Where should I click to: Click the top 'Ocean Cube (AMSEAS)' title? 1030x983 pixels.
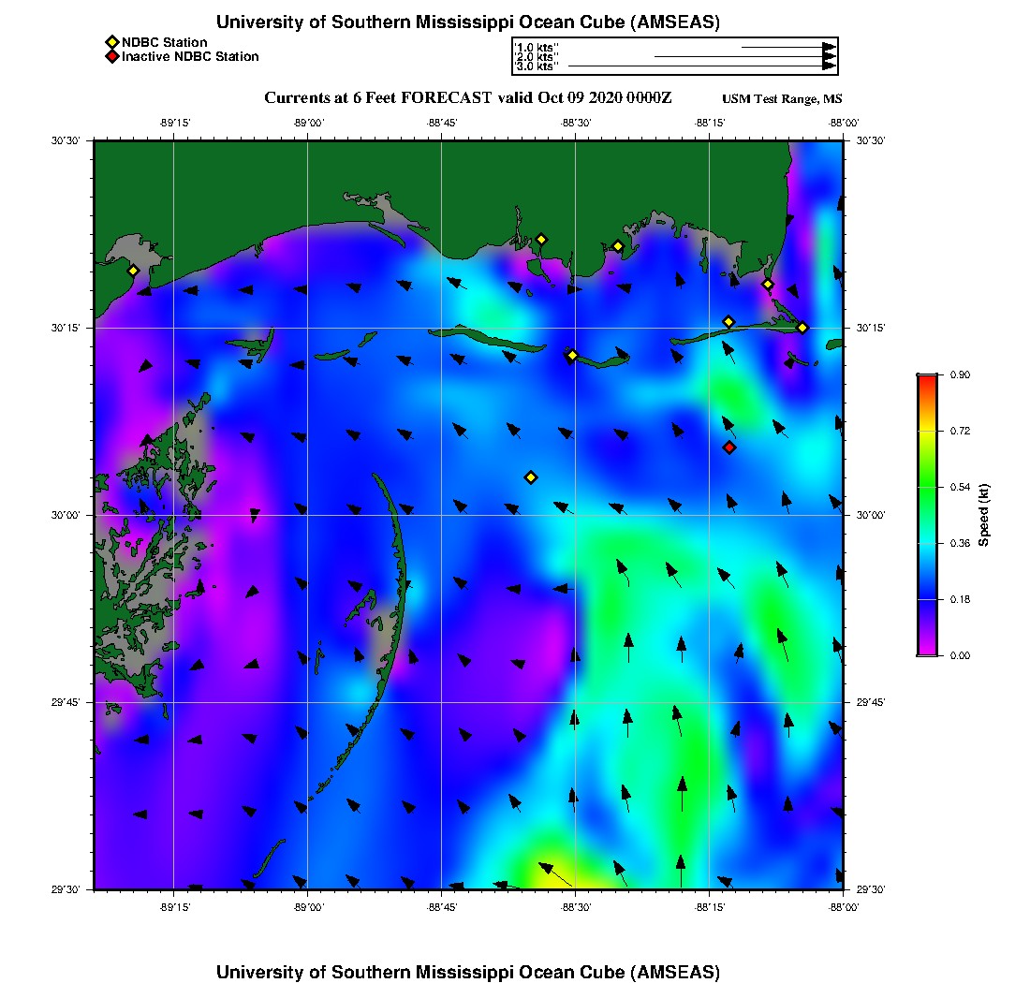pyautogui.click(x=468, y=22)
